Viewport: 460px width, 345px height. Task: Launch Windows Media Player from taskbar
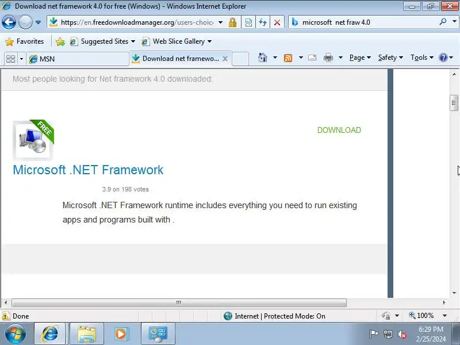(121, 334)
